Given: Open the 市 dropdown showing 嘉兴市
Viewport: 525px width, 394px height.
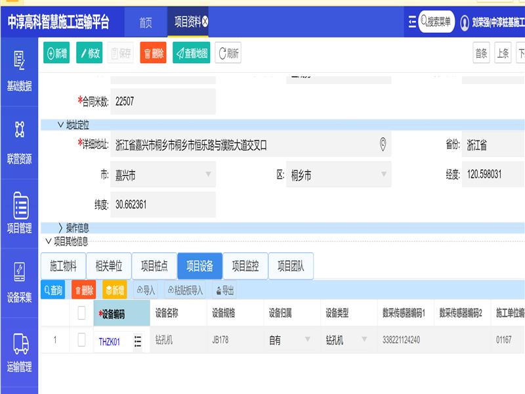Looking at the screenshot, I should (209, 175).
